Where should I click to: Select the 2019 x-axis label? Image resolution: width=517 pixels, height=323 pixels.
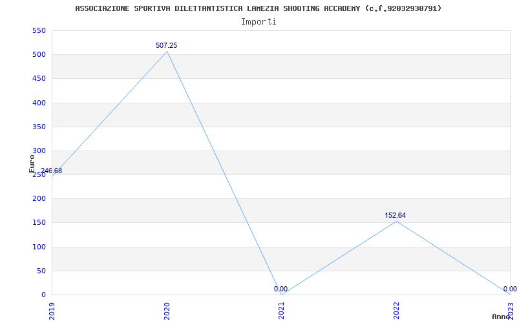[52, 311]
